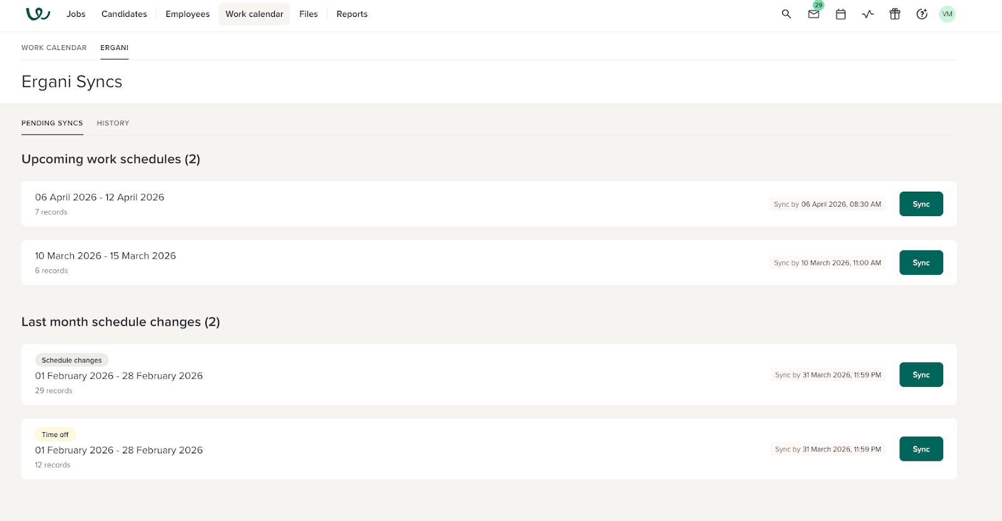Image resolution: width=1002 pixels, height=521 pixels.
Task: Open the search magnifier icon
Action: pyautogui.click(x=787, y=14)
